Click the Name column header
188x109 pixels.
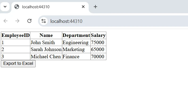[x=46, y=35]
